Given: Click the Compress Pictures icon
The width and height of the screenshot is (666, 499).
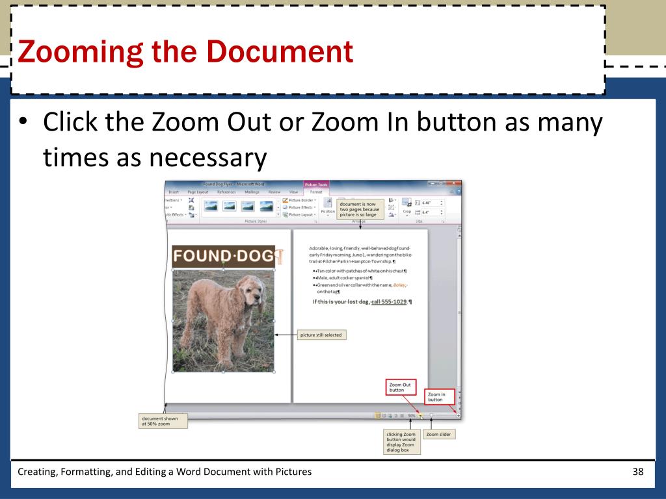Looking at the screenshot, I should 192,200.
